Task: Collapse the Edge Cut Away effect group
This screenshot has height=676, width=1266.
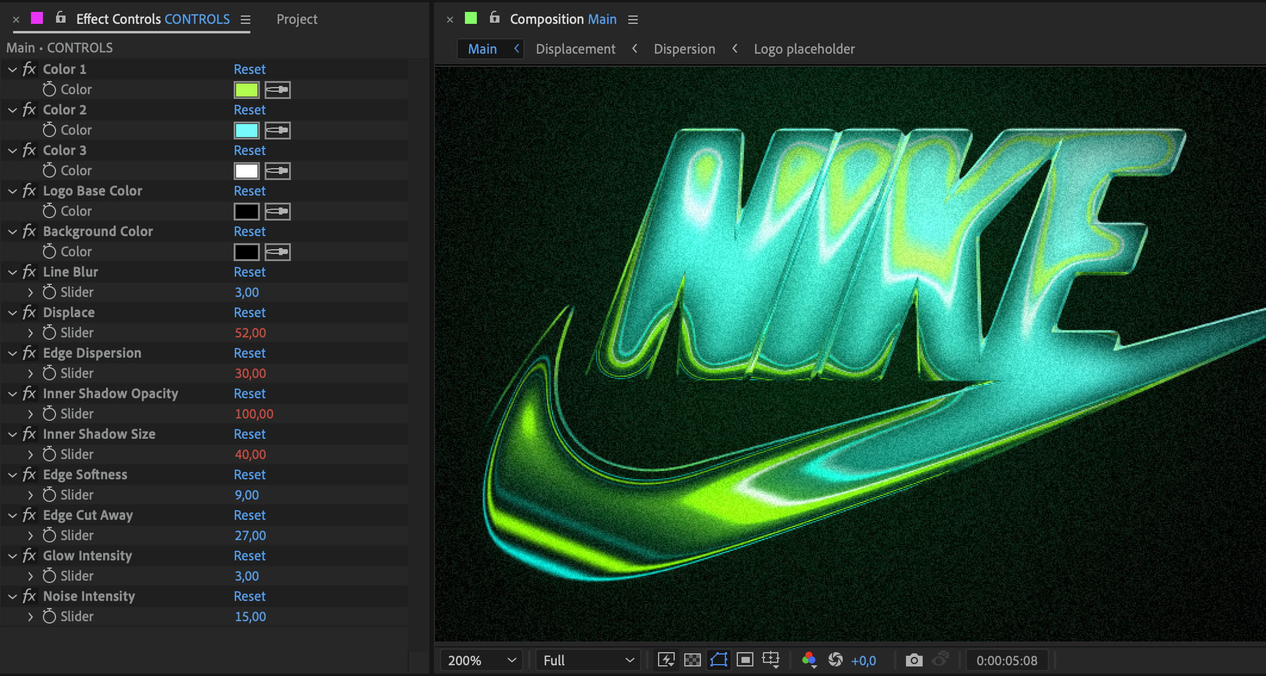Action: click(x=13, y=515)
